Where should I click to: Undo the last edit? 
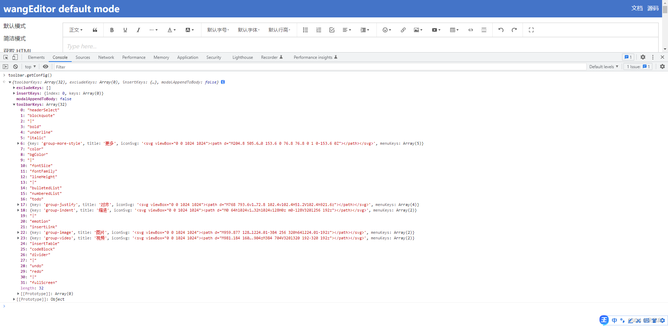tap(501, 30)
